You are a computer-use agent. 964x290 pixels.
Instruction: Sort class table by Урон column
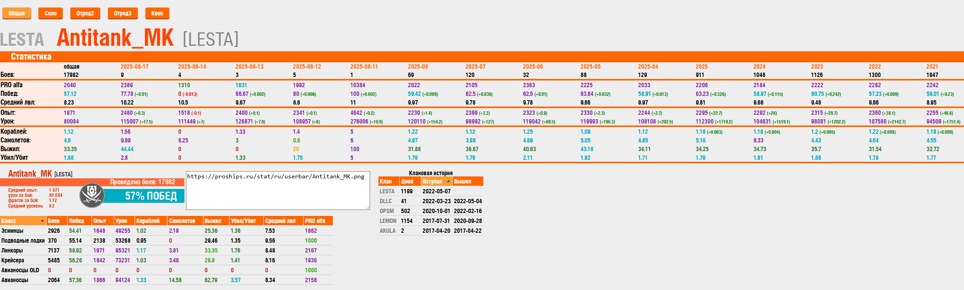(x=124, y=221)
